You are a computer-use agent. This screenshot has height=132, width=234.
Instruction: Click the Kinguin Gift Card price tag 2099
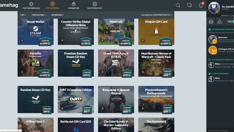coord(166,41)
